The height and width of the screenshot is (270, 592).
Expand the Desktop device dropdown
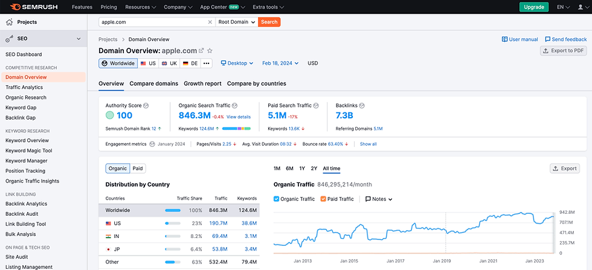pos(237,63)
